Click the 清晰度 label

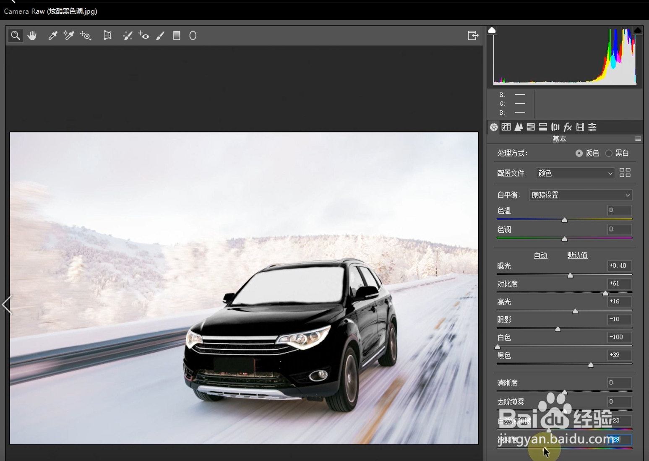pos(508,383)
